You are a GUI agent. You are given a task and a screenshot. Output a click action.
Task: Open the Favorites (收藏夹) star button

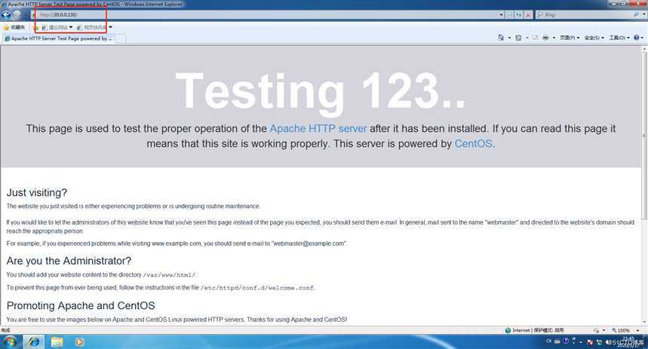(14, 27)
